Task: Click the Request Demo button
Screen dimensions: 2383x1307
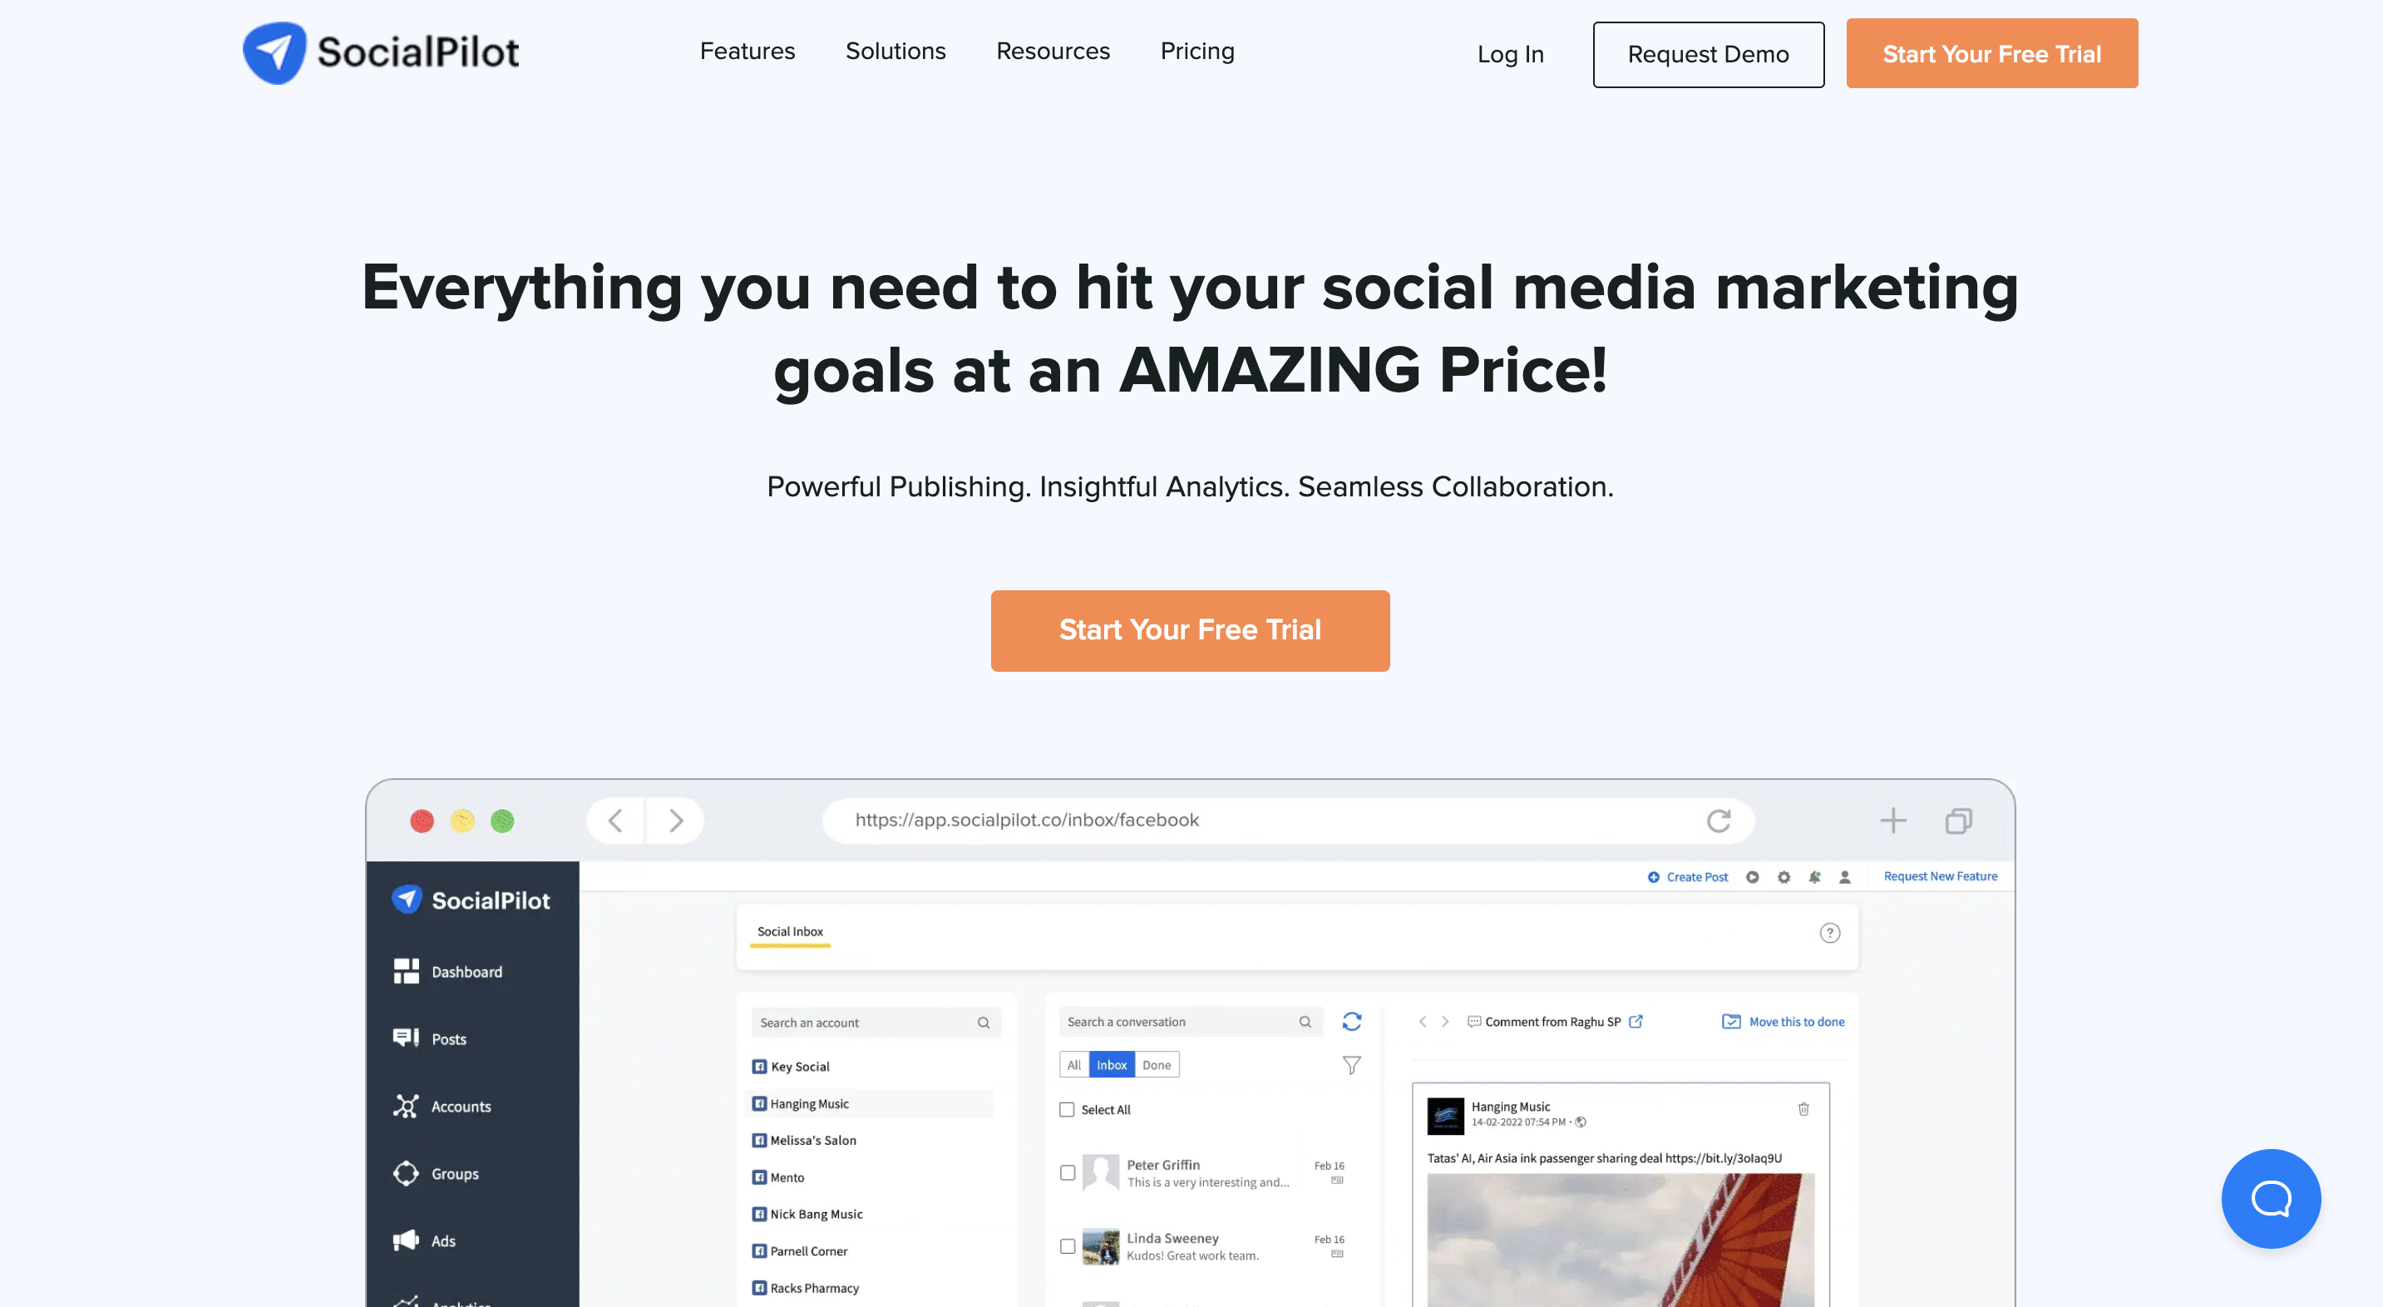Action: pos(1707,55)
